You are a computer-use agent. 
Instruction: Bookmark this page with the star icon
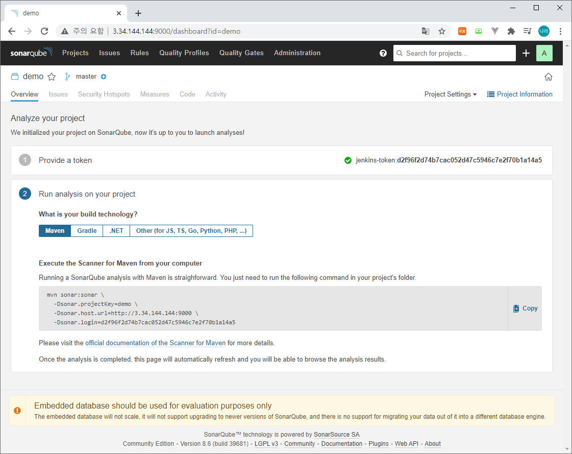point(442,31)
